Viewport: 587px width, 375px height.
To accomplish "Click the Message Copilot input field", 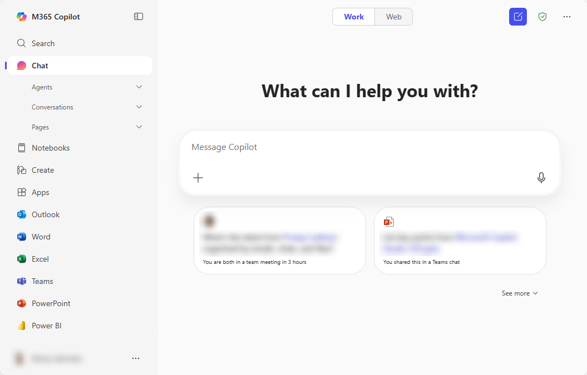I will 367,147.
